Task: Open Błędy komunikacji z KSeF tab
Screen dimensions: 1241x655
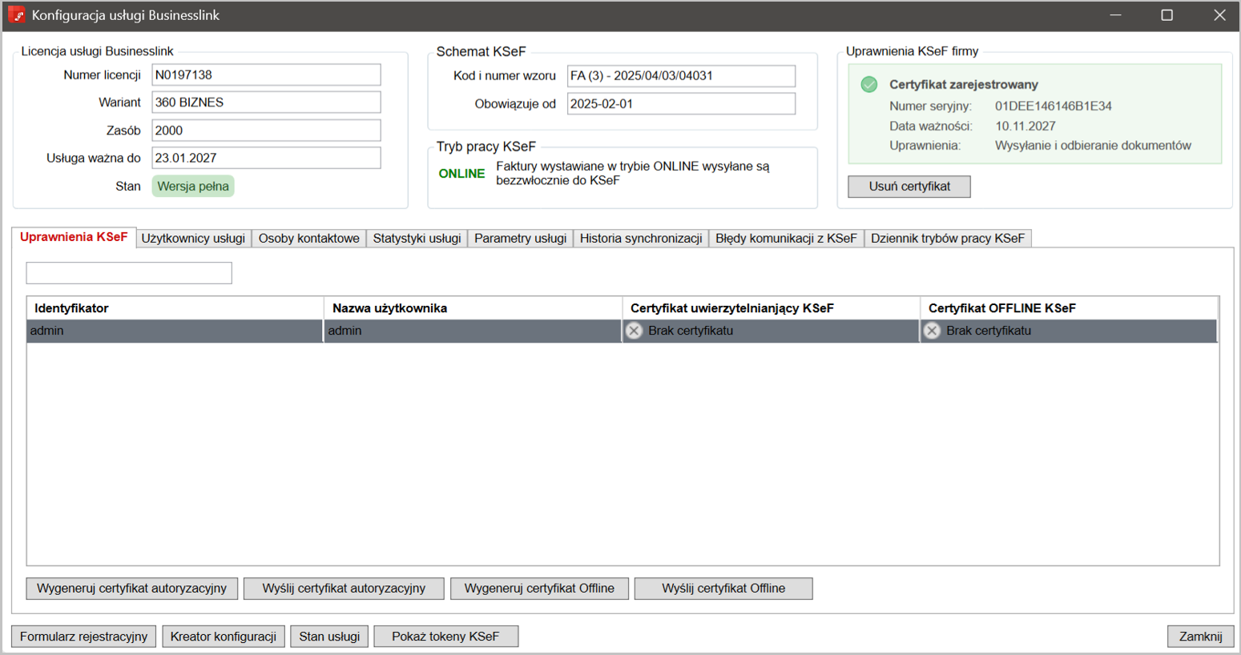Action: [x=786, y=239]
